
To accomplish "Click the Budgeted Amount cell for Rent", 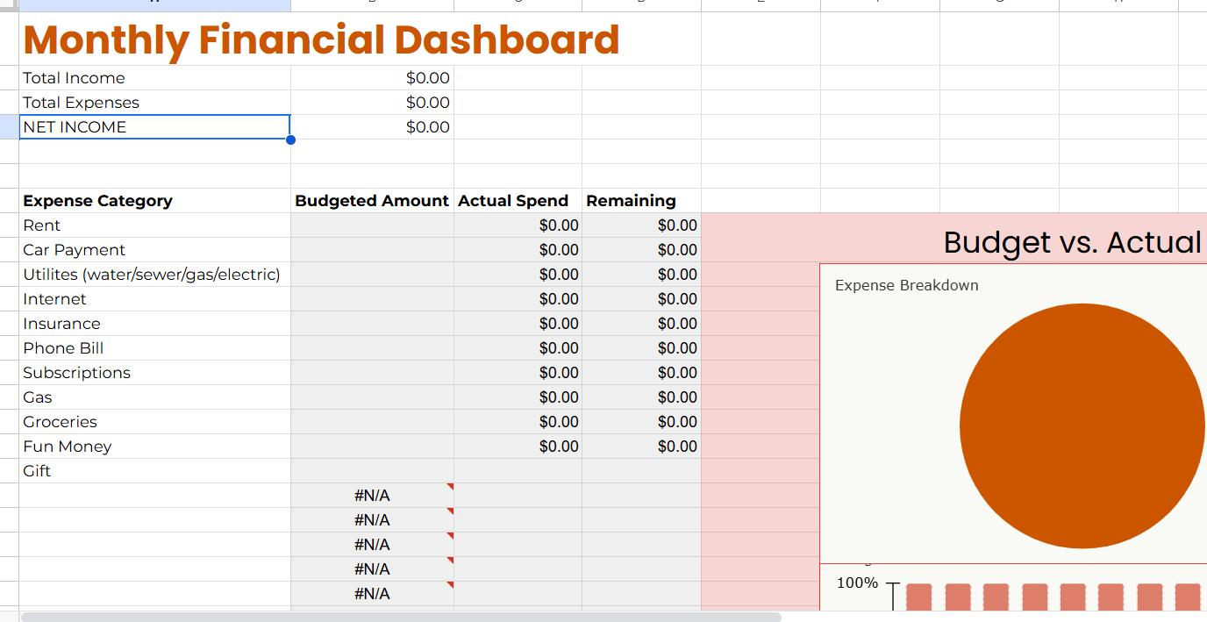I will click(x=372, y=225).
